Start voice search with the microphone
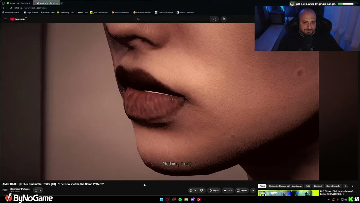 (x=224, y=19)
